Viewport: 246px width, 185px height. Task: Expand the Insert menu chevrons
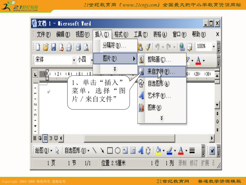coord(115,69)
